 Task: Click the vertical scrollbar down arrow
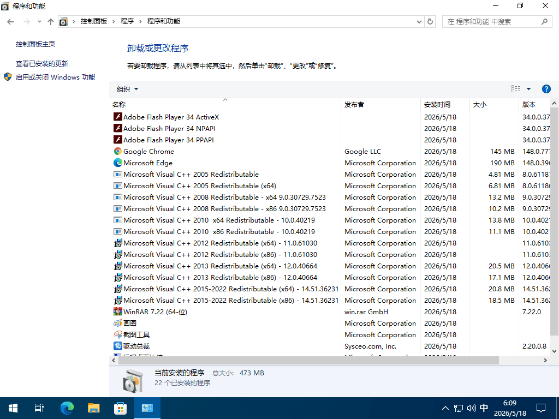point(555,351)
